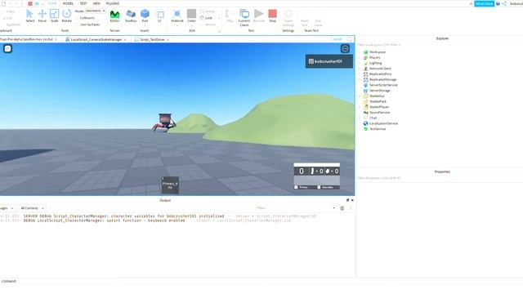
Task: Expand the ReplicatedFirst node
Action: (x=360, y=74)
